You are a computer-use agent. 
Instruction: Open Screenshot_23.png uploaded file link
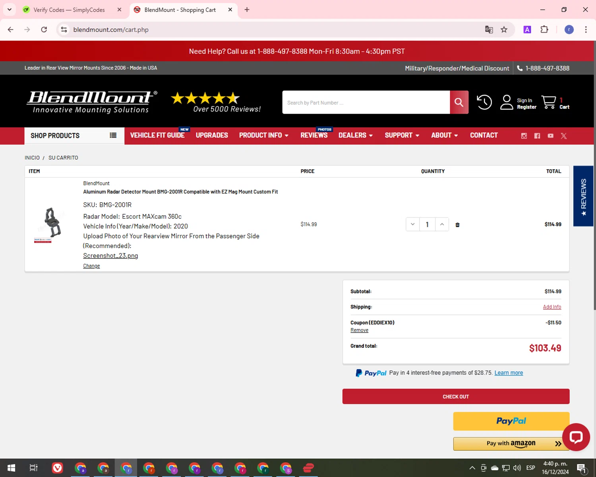(110, 256)
